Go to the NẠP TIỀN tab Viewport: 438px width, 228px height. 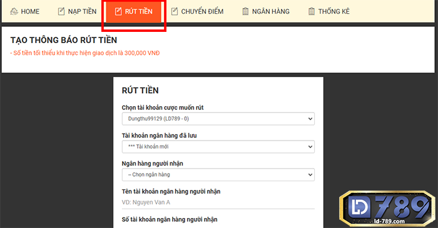click(x=77, y=11)
